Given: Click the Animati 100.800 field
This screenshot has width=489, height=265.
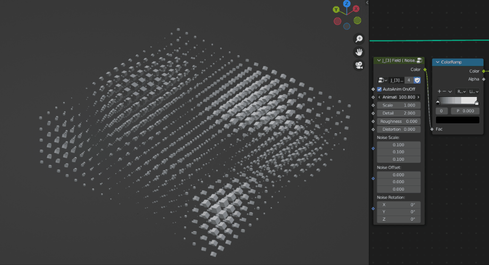Looking at the screenshot, I should click(399, 97).
